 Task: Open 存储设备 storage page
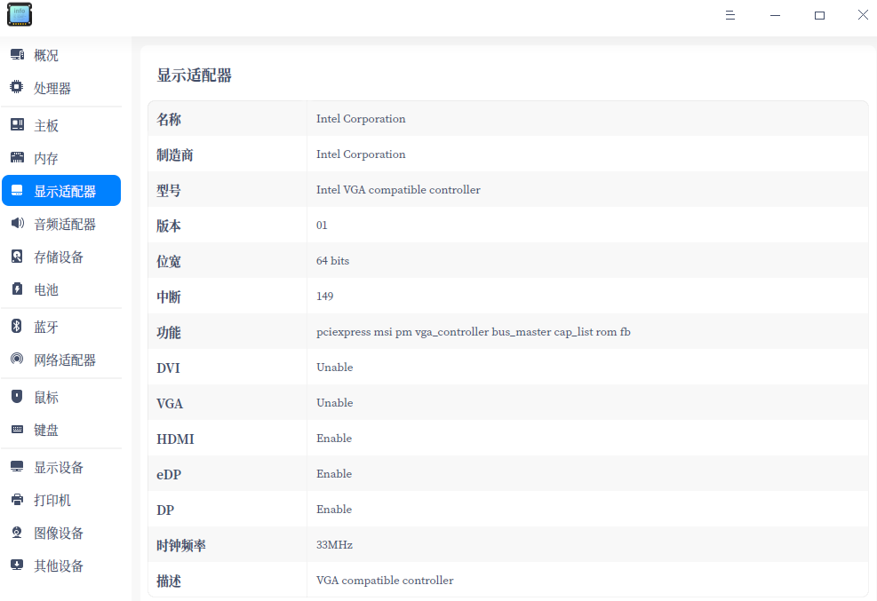tap(61, 257)
